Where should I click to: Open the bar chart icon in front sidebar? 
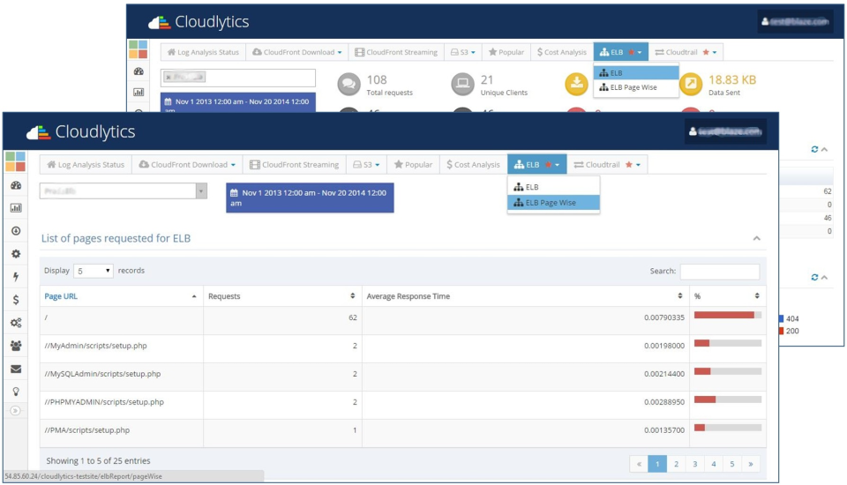[x=16, y=208]
